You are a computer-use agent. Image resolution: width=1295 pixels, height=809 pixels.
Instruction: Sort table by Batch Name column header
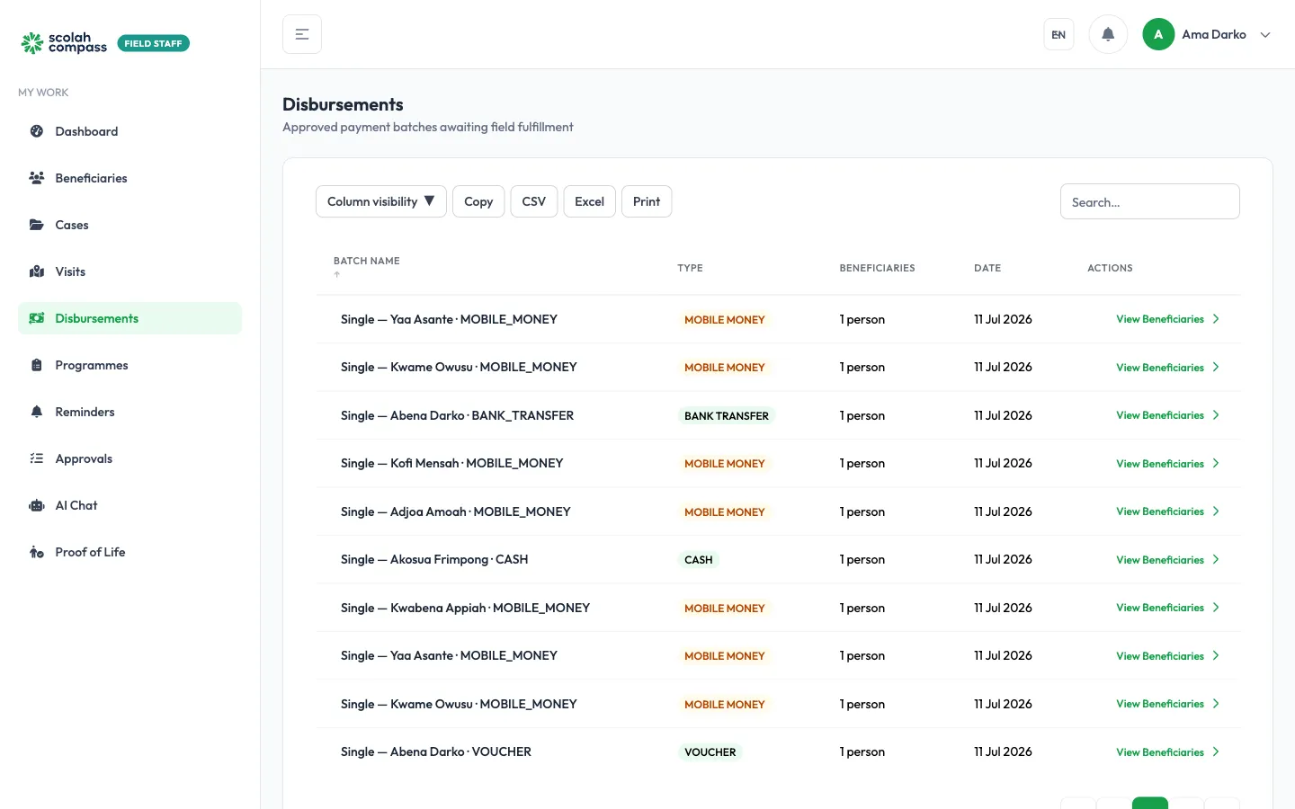click(367, 261)
